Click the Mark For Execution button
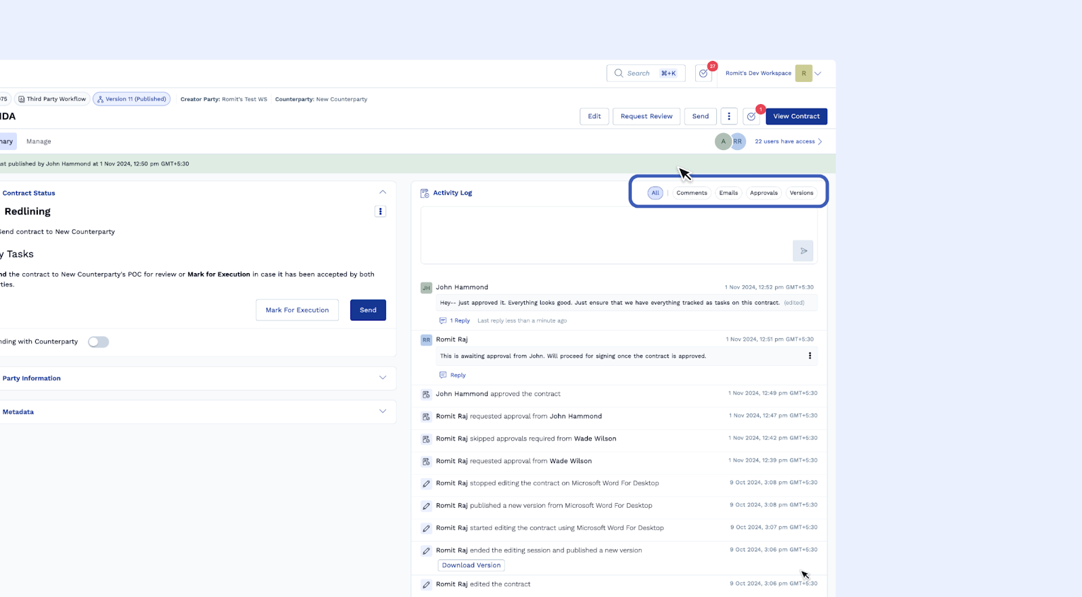1082x597 pixels. (297, 310)
